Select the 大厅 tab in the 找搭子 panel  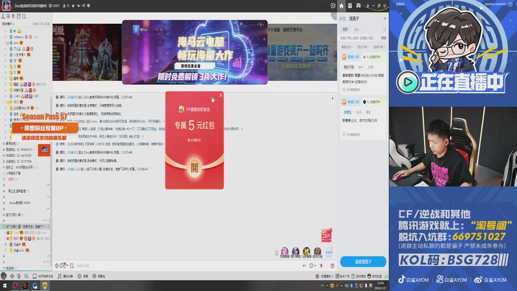point(345,29)
